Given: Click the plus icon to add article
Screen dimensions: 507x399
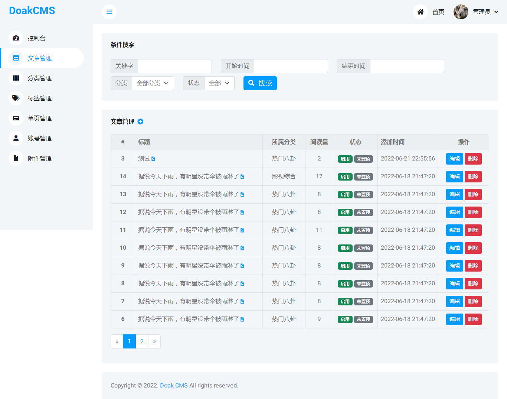Looking at the screenshot, I should (x=140, y=121).
